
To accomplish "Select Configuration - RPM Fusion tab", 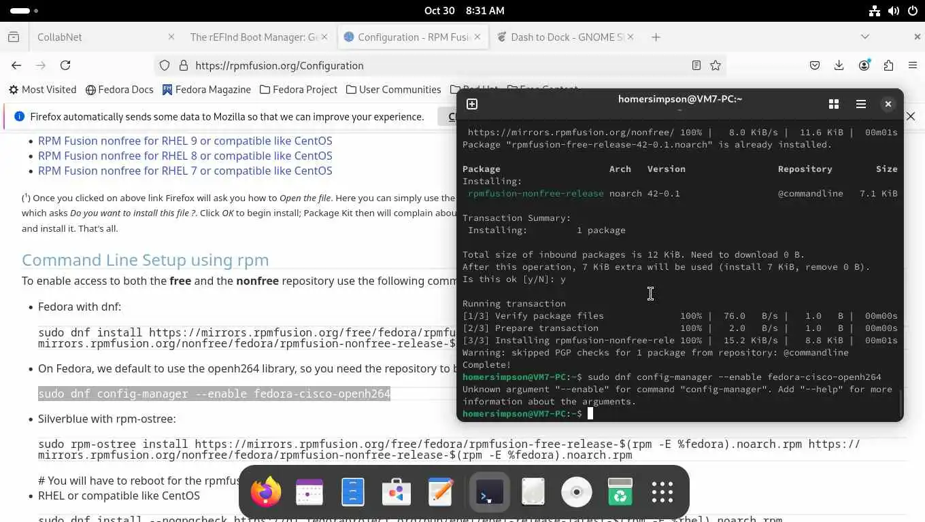I will point(414,37).
